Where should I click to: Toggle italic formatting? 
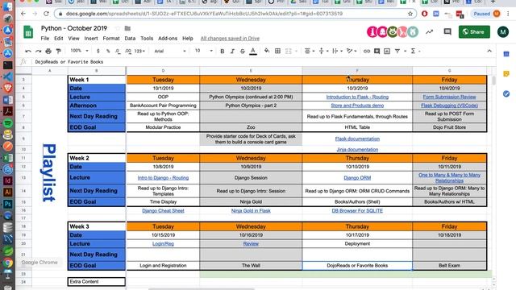(232, 51)
